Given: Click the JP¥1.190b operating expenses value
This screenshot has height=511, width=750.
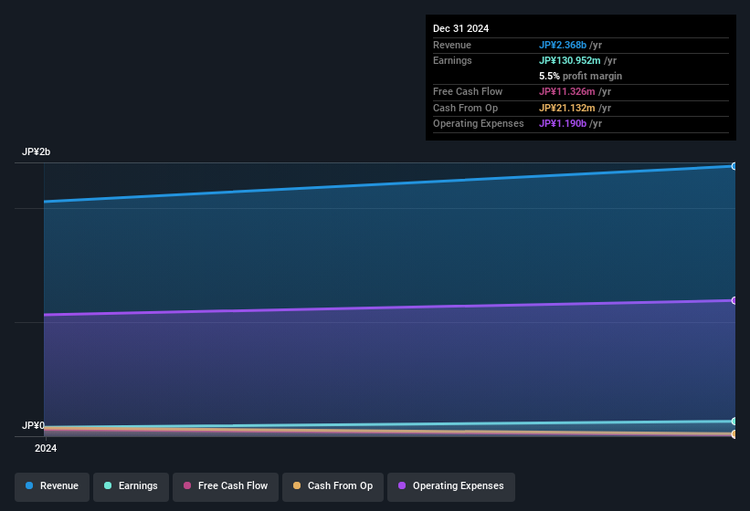Looking at the screenshot, I should (563, 124).
